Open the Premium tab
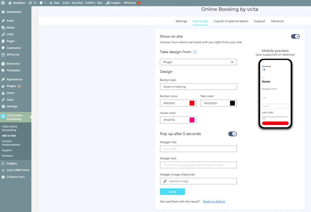 pos(277,21)
